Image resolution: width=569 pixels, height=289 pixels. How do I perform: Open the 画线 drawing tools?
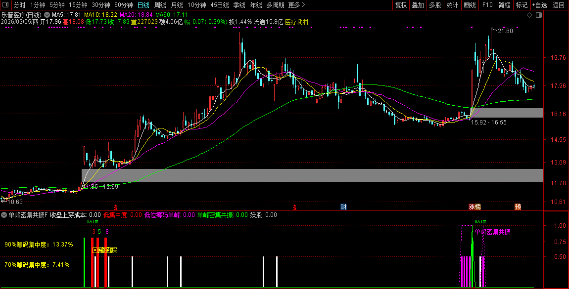click(470, 5)
